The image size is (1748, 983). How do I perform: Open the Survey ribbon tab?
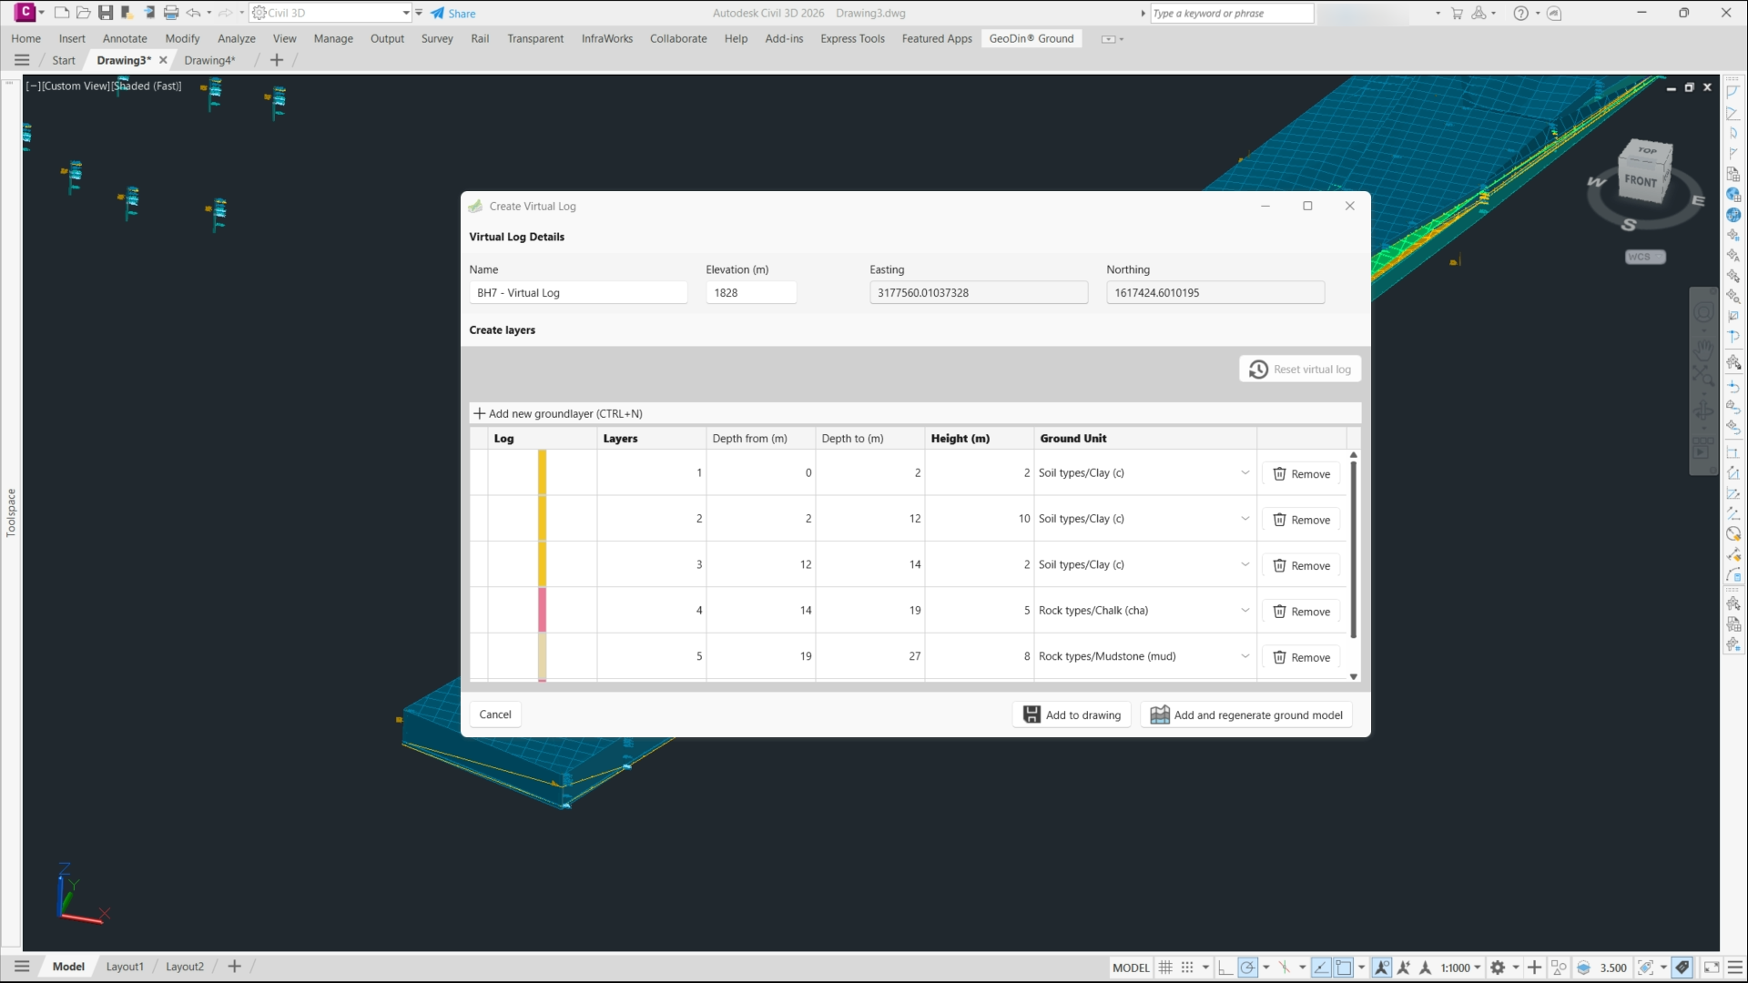(437, 38)
